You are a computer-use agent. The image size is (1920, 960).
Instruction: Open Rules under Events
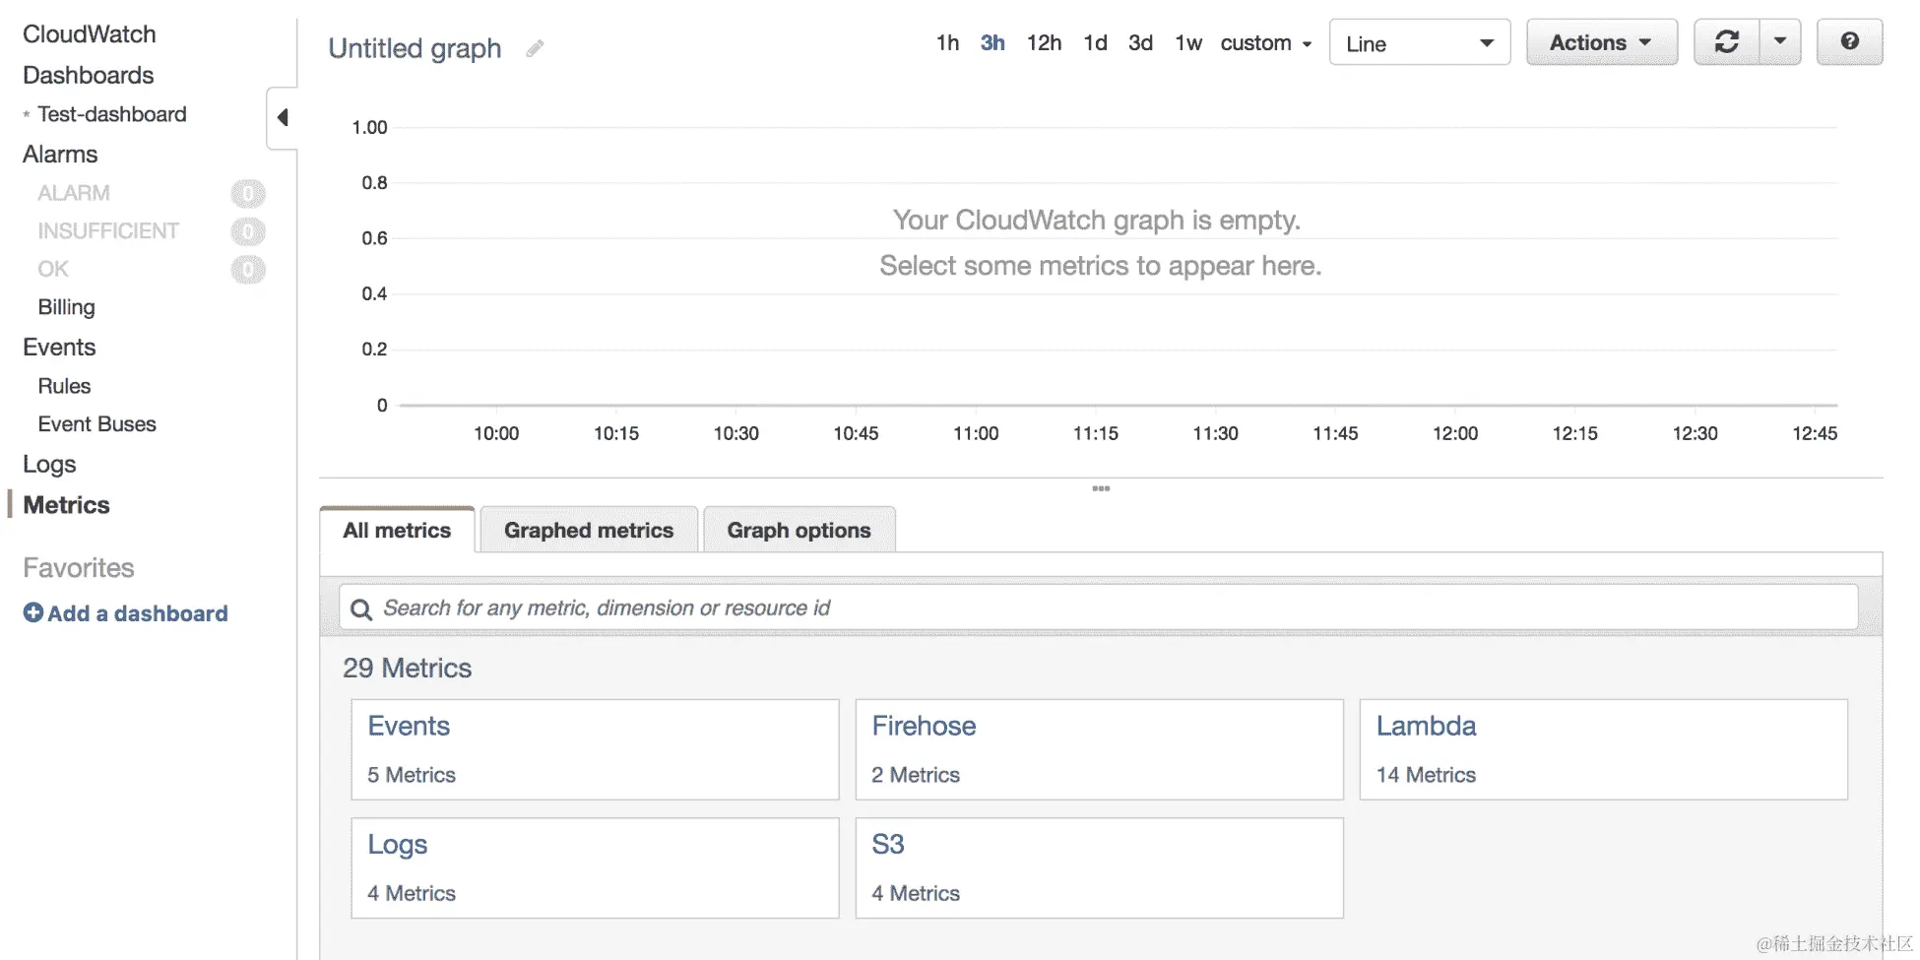[x=64, y=386]
